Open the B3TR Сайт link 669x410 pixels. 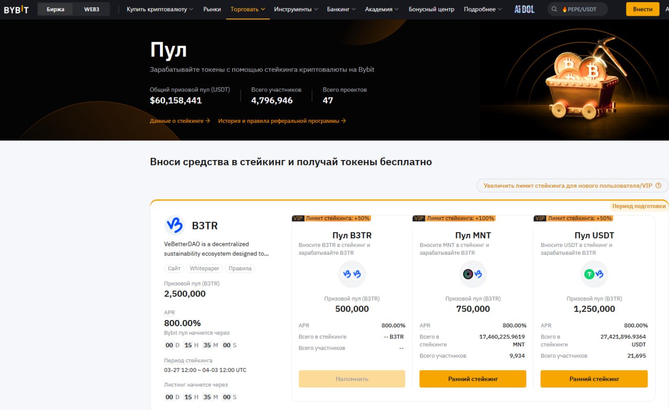click(174, 268)
